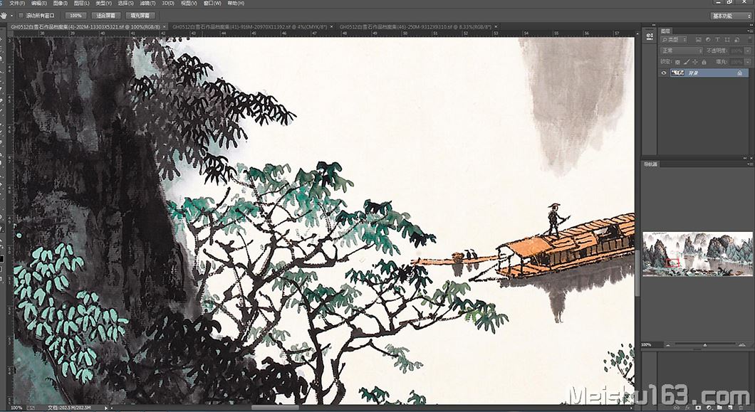Filter layers by type layer icon

717,39
